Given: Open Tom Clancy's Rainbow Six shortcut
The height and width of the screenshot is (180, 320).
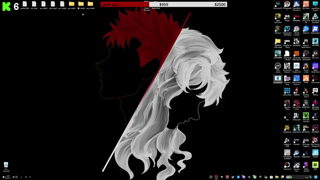Looking at the screenshot, I should 315,142.
